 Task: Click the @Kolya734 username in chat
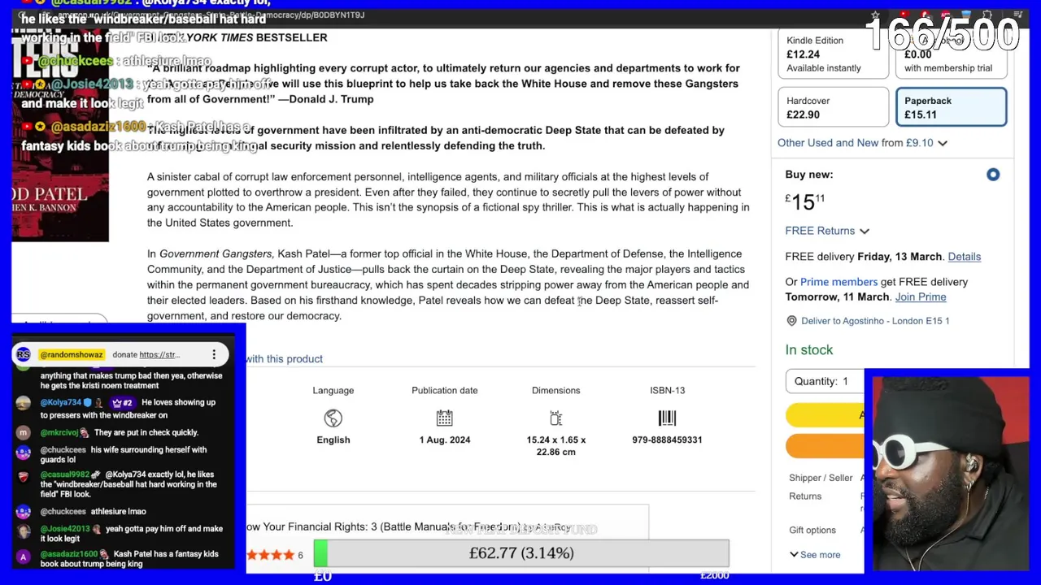pyautogui.click(x=61, y=402)
